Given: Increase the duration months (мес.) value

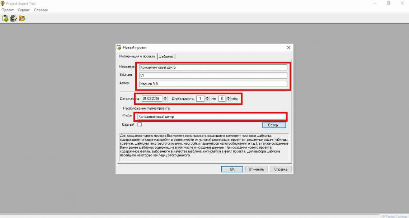Looking at the screenshot, I should (x=228, y=97).
